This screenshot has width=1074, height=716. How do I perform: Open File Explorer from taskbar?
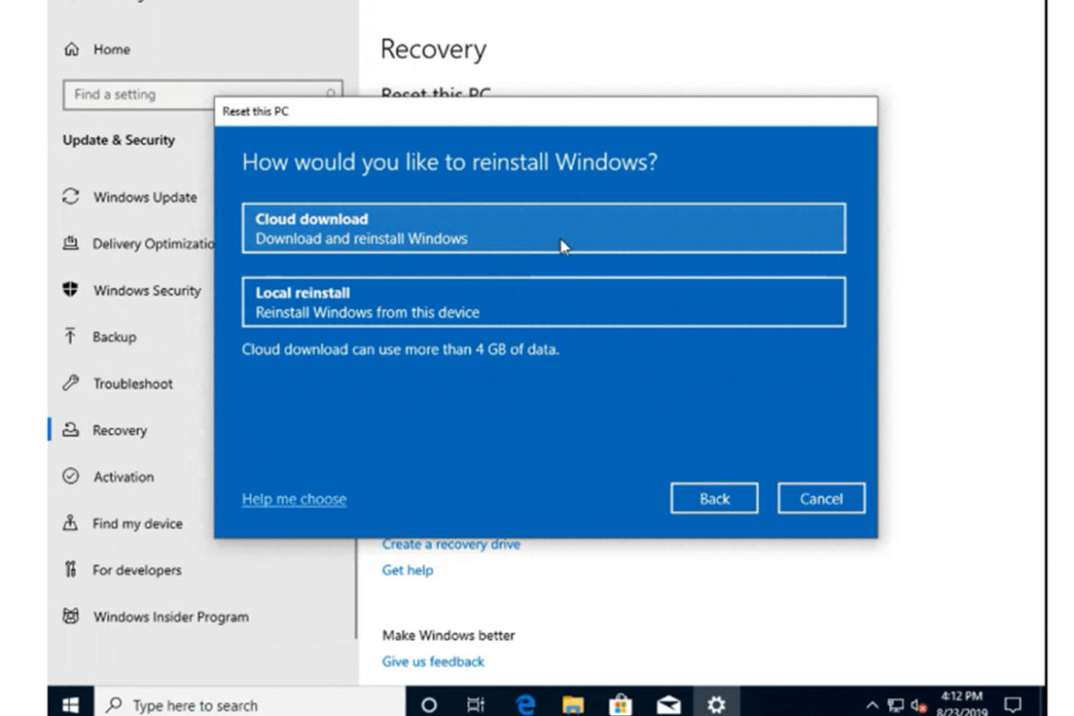click(574, 704)
